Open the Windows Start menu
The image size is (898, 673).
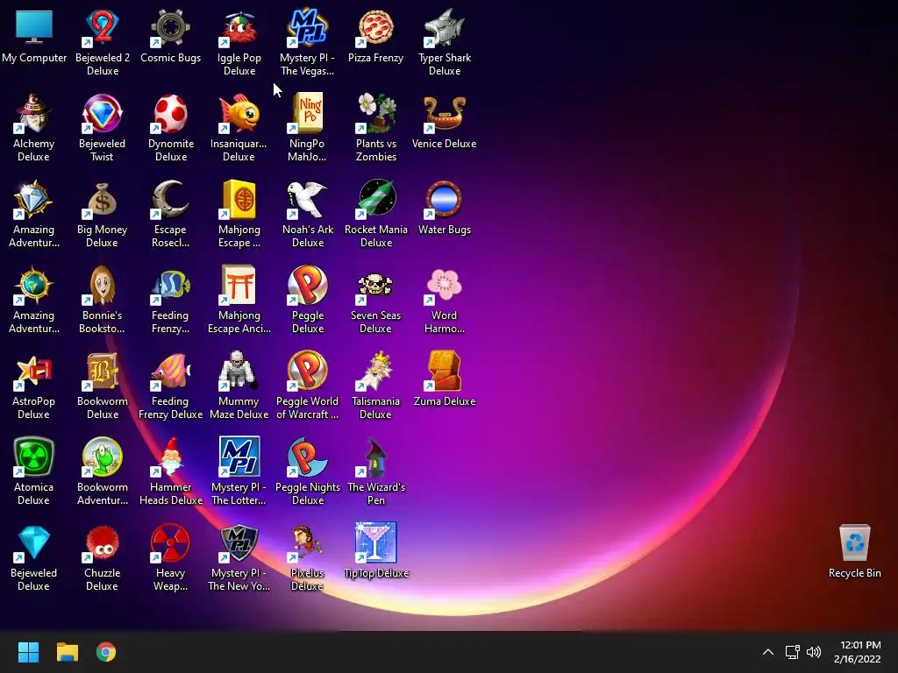(28, 652)
